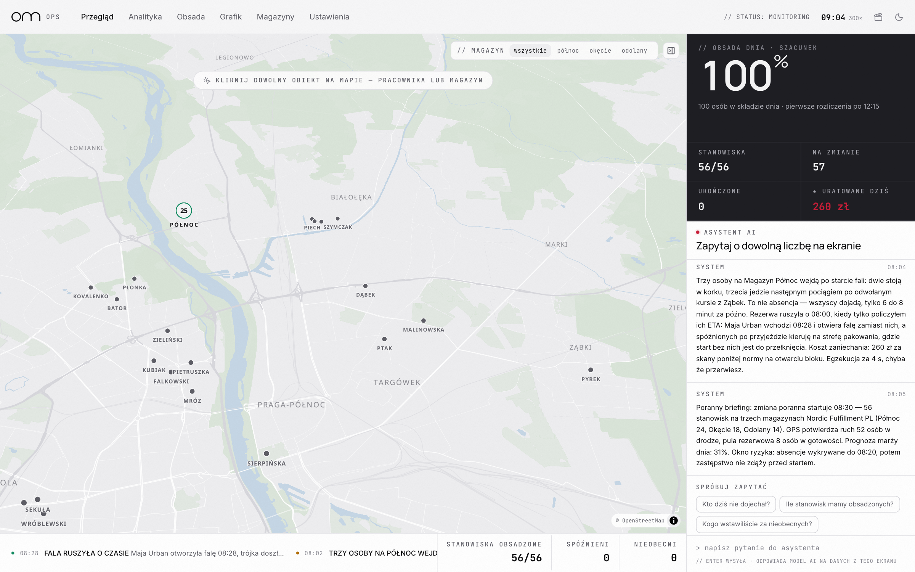Open the OpenStreetMap attribution link

click(643, 521)
